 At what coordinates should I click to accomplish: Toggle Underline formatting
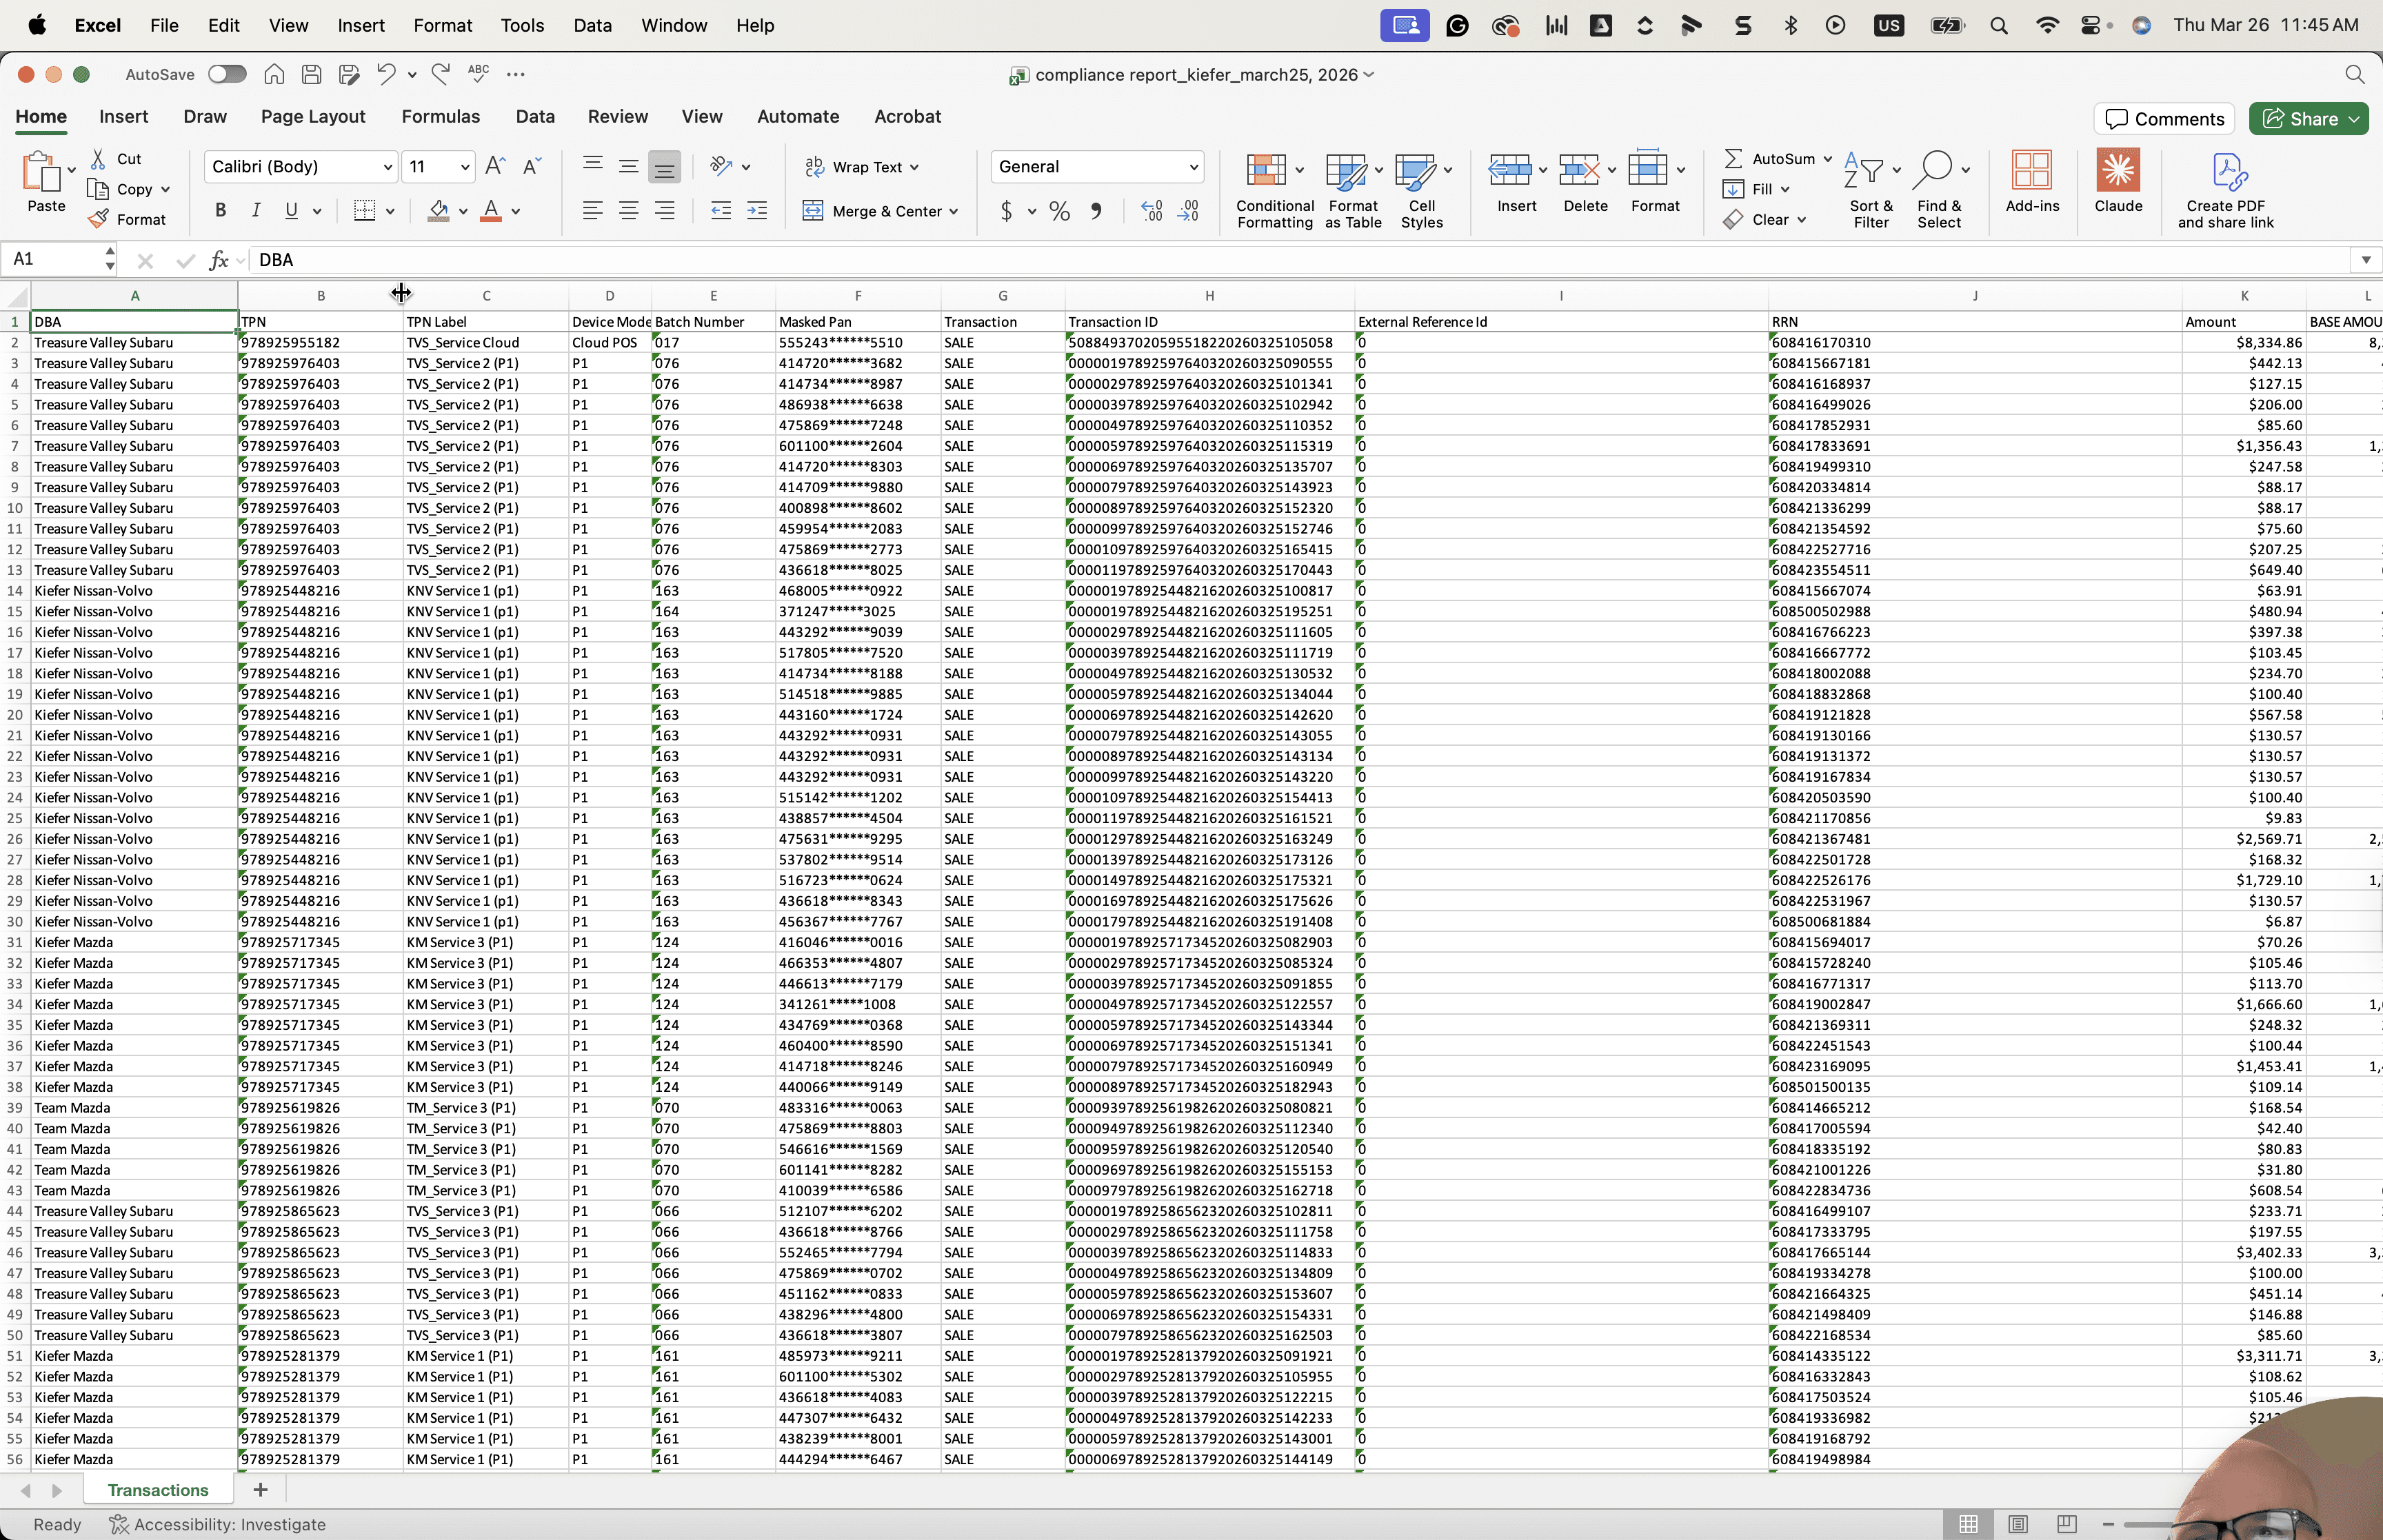[291, 210]
